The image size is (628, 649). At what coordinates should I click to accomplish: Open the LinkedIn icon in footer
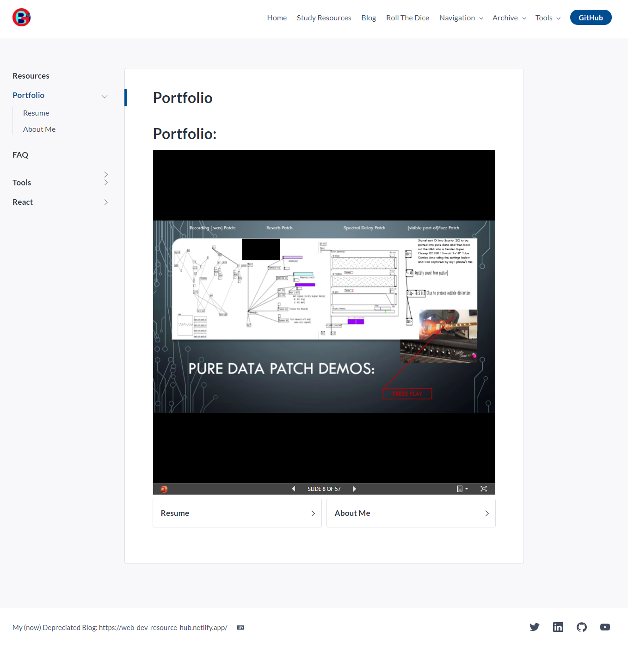point(558,627)
